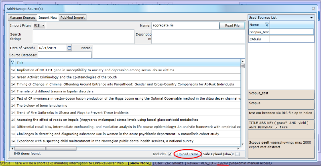This screenshot has height=166, width=321.
Task: Open the calendar picker for Date of Search
Action: 69,48
